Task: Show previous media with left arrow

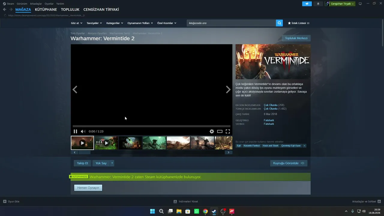Action: (75, 89)
